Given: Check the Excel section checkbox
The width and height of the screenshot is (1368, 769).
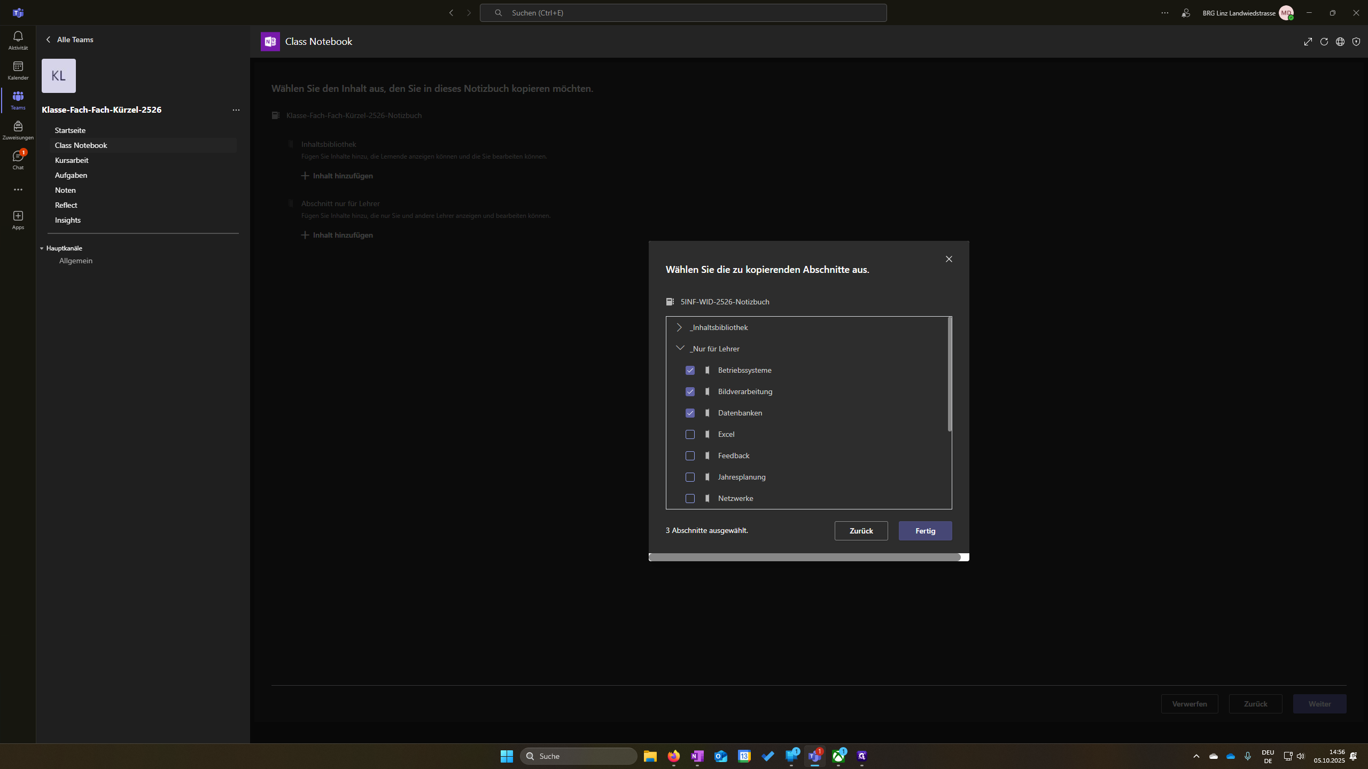Looking at the screenshot, I should [x=690, y=434].
